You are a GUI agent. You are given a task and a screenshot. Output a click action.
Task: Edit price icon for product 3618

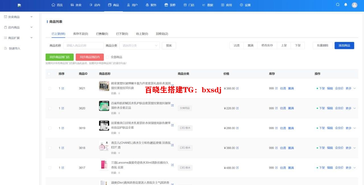click(237, 148)
